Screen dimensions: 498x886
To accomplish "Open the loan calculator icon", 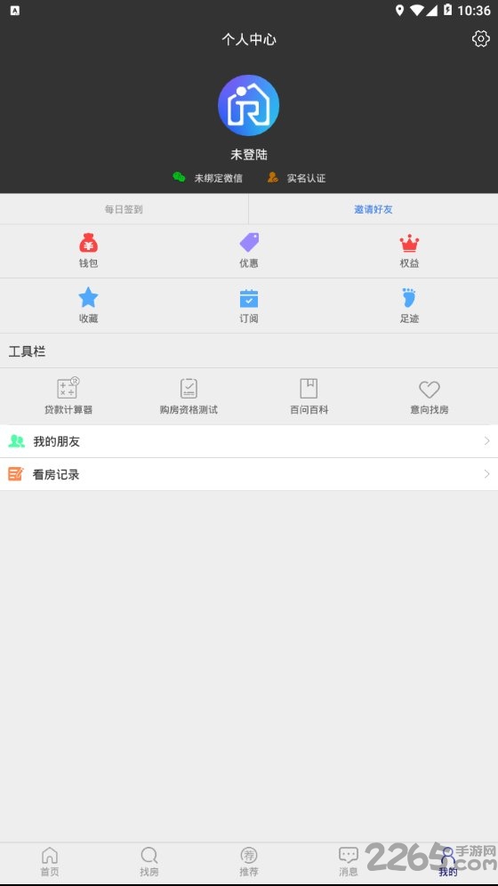I will pos(68,388).
